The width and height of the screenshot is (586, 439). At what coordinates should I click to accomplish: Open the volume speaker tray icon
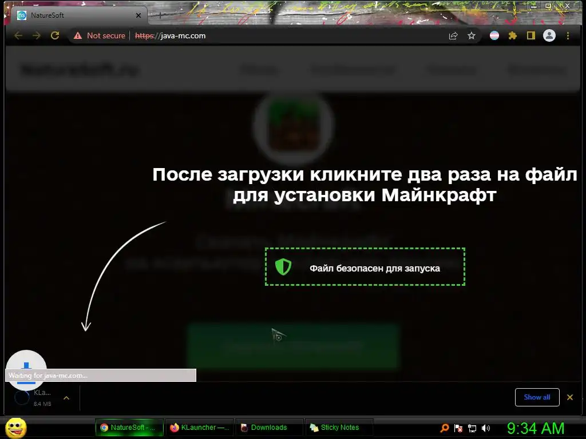pyautogui.click(x=486, y=428)
